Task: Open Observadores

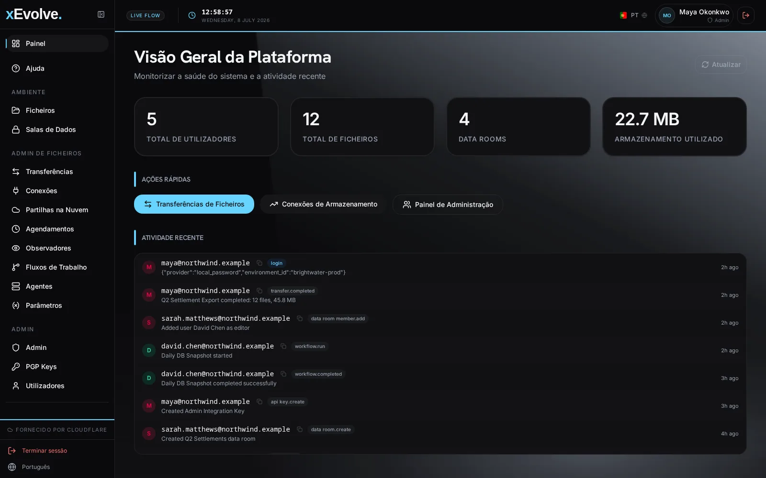Action: tap(57, 248)
